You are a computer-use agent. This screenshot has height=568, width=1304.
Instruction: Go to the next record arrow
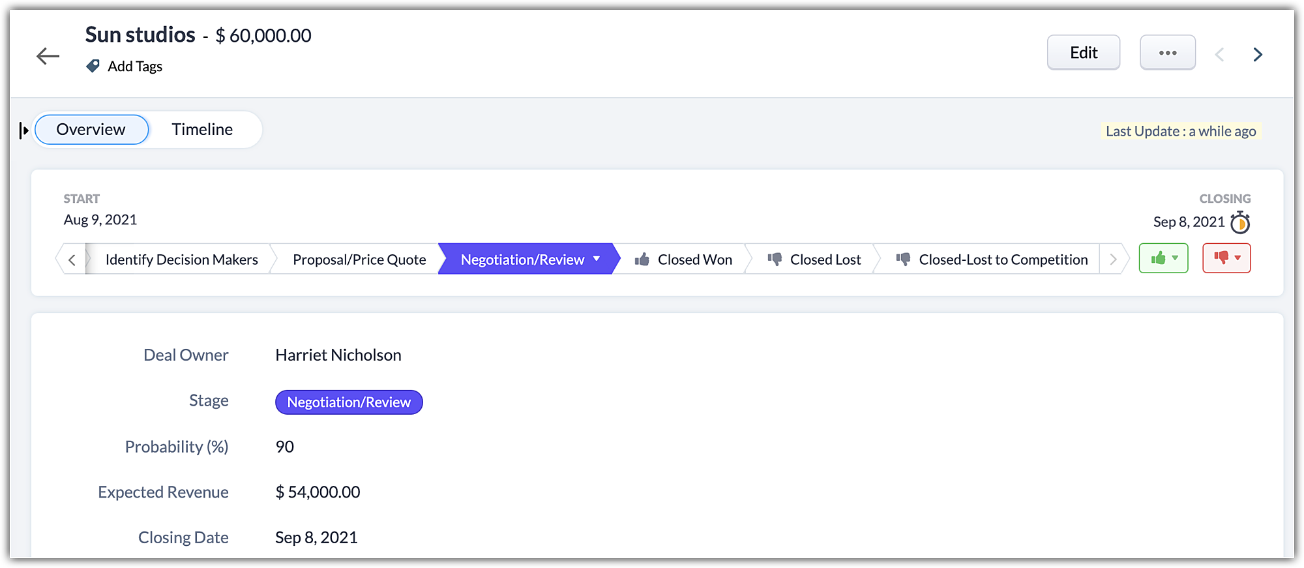1258,55
